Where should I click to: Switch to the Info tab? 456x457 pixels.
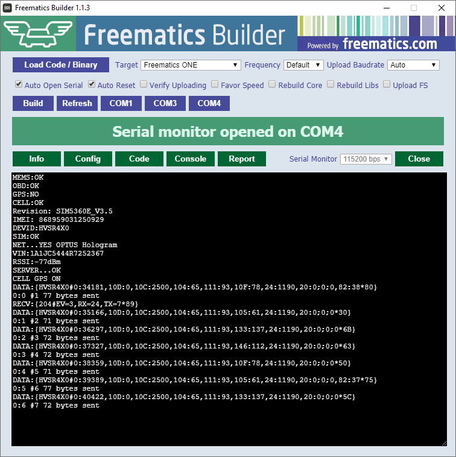pos(36,159)
